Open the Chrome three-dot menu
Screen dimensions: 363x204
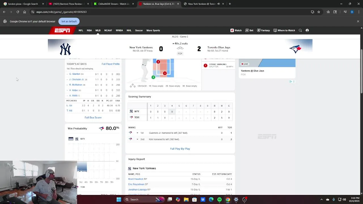pyautogui.click(x=359, y=12)
